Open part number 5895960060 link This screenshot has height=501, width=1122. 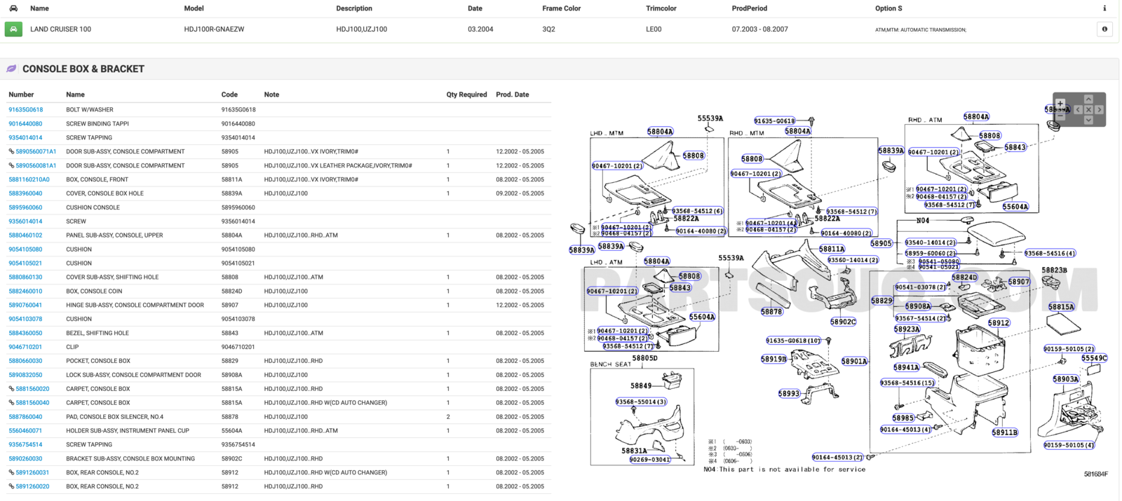point(25,207)
